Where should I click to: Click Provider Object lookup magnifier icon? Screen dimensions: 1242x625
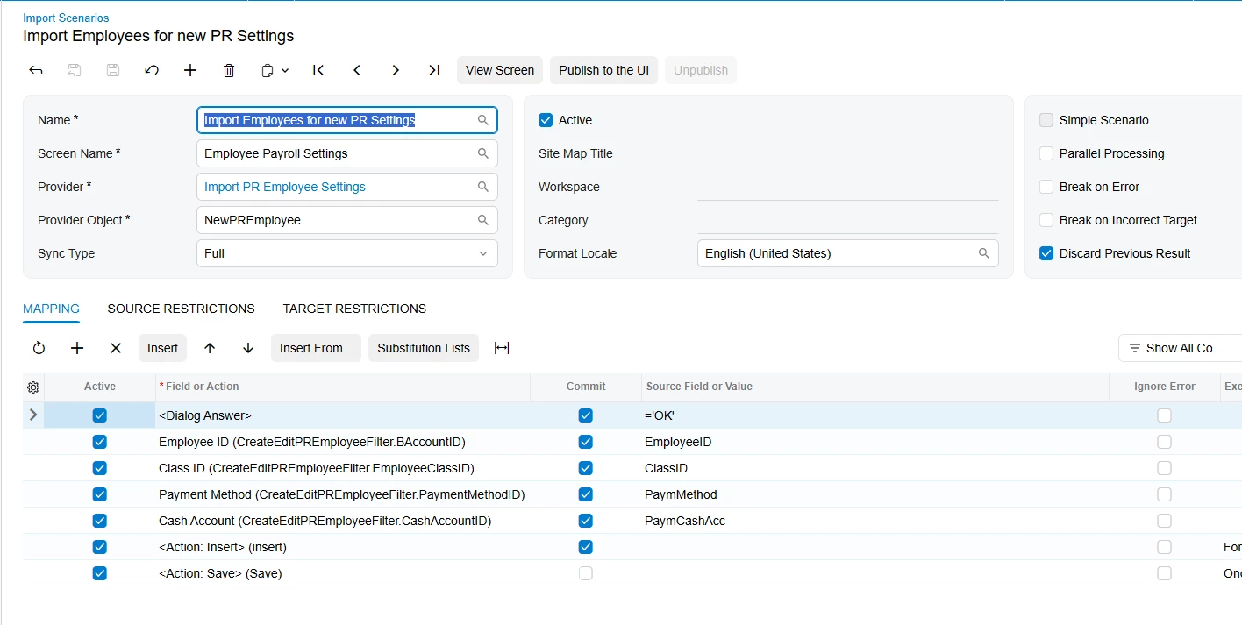click(483, 220)
